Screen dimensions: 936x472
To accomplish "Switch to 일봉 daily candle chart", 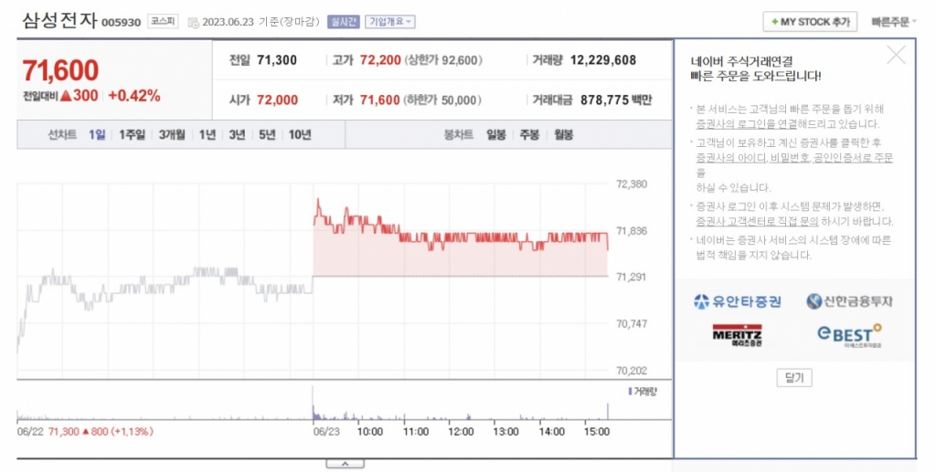I will click(x=496, y=134).
